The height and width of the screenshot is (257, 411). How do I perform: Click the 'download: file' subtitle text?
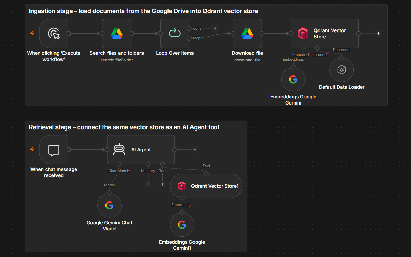(x=247, y=60)
